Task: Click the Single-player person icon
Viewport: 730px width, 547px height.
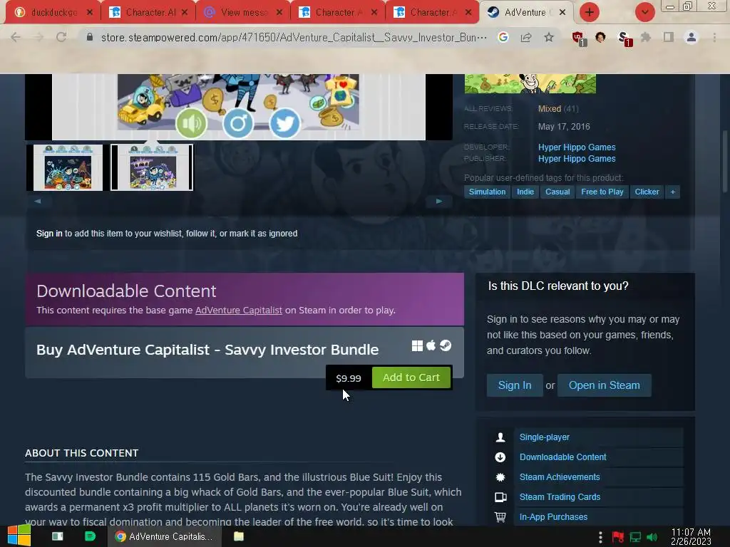Action: coord(500,437)
